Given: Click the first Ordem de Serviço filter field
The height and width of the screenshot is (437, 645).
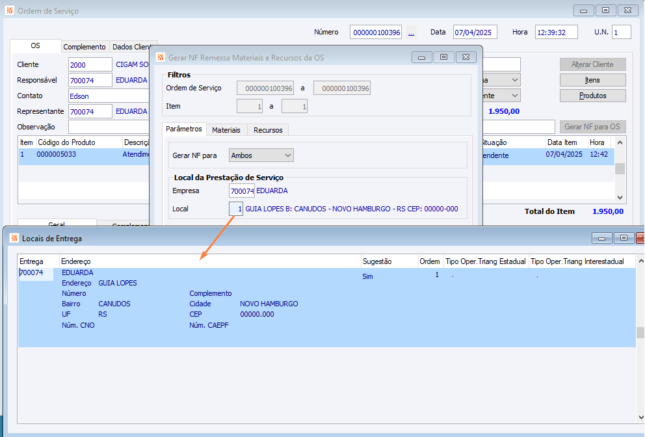Looking at the screenshot, I should coord(265,88).
